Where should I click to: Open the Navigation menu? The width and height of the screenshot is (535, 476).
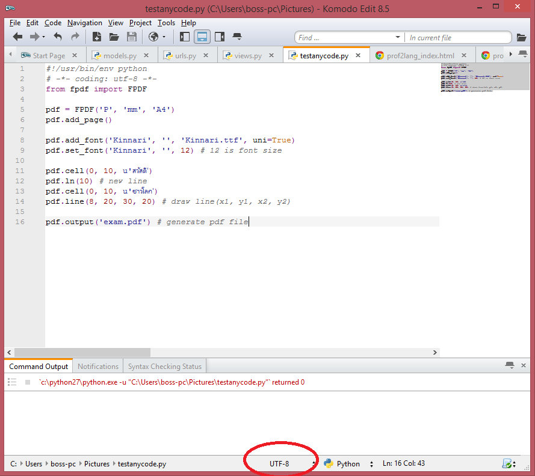point(84,22)
